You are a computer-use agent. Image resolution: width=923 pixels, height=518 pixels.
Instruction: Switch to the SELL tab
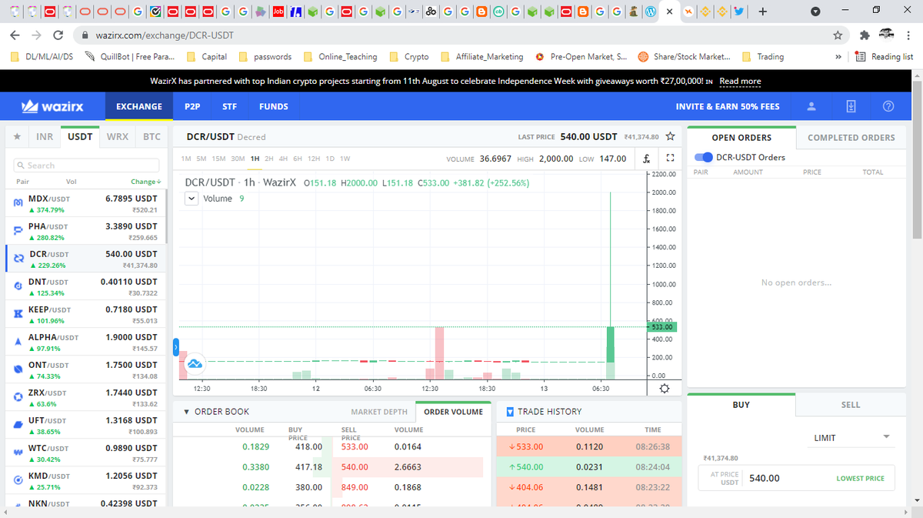point(851,405)
